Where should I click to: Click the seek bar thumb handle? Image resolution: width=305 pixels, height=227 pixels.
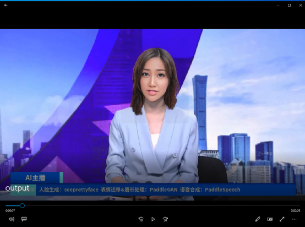[x=23, y=206]
